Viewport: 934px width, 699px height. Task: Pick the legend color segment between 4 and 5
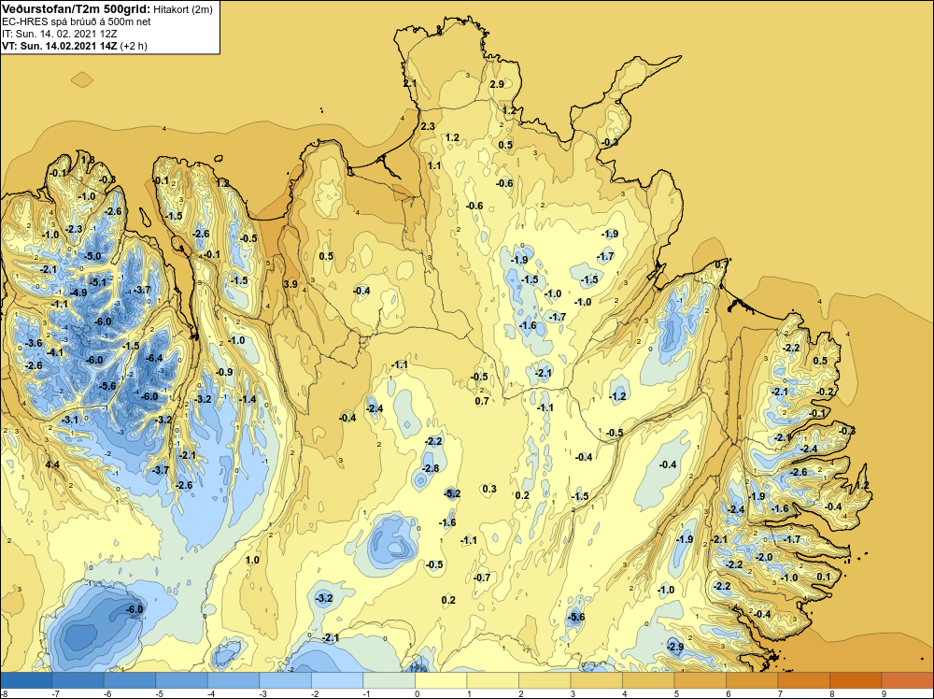click(648, 680)
